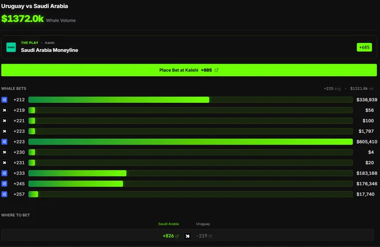The height and width of the screenshot is (247, 380).
Task: Click the Saudi Arabia column header
Action: point(168,224)
